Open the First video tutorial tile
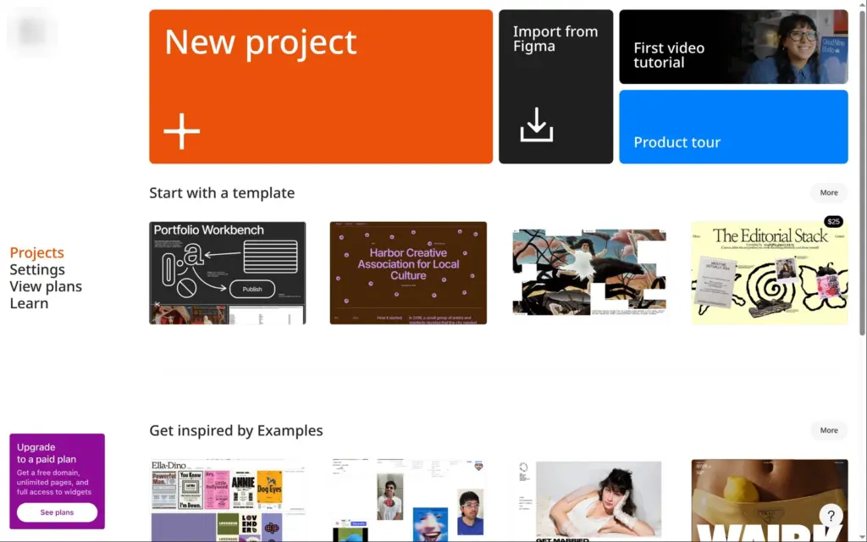 (733, 47)
